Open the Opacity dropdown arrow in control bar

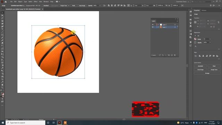(100, 6)
